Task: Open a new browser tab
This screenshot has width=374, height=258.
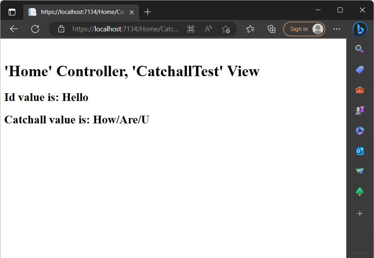Action: click(x=147, y=12)
